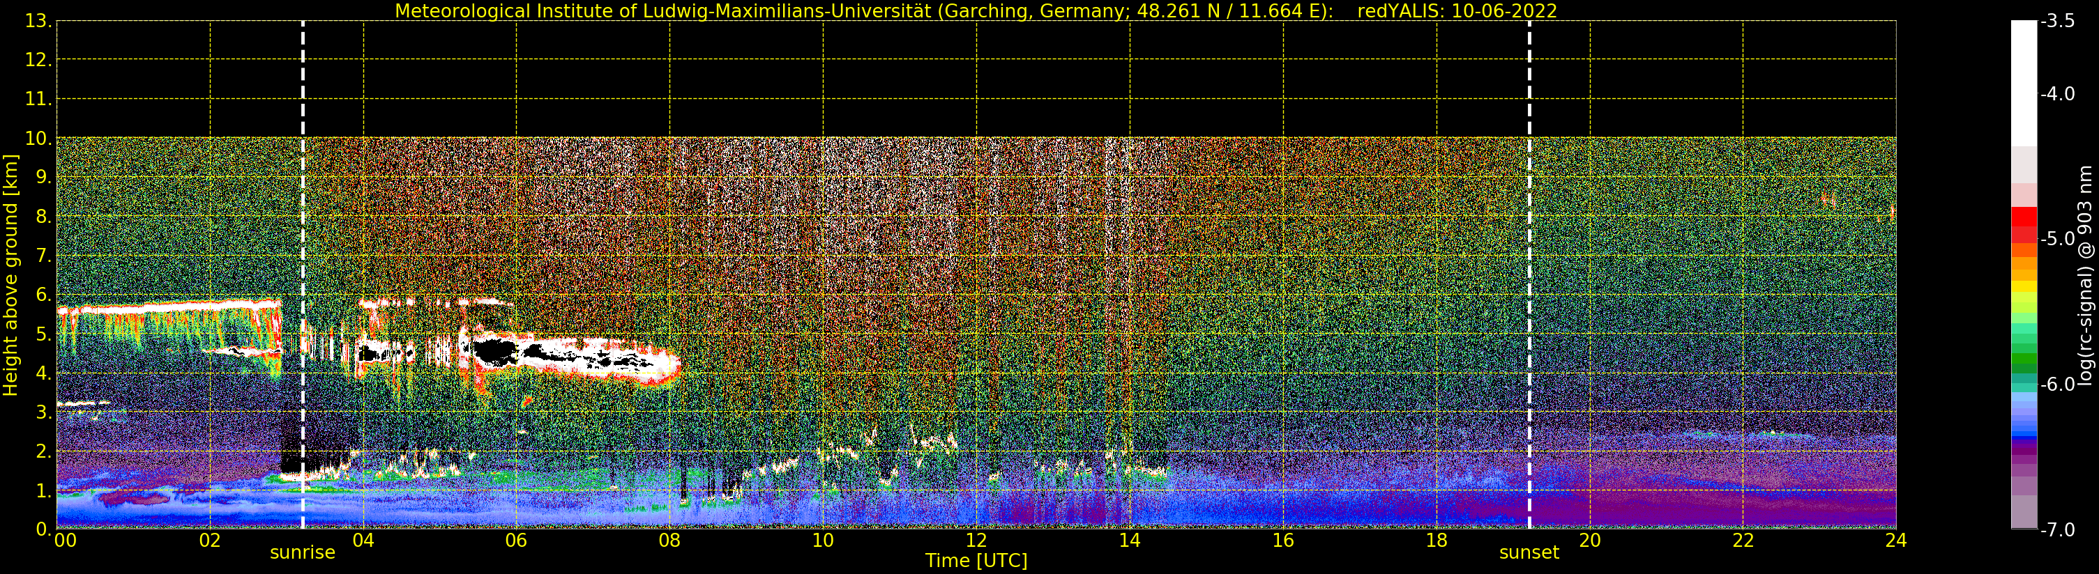Image resolution: width=2099 pixels, height=574 pixels.
Task: Click the height axis tick label '7.'
Action: pos(44,256)
